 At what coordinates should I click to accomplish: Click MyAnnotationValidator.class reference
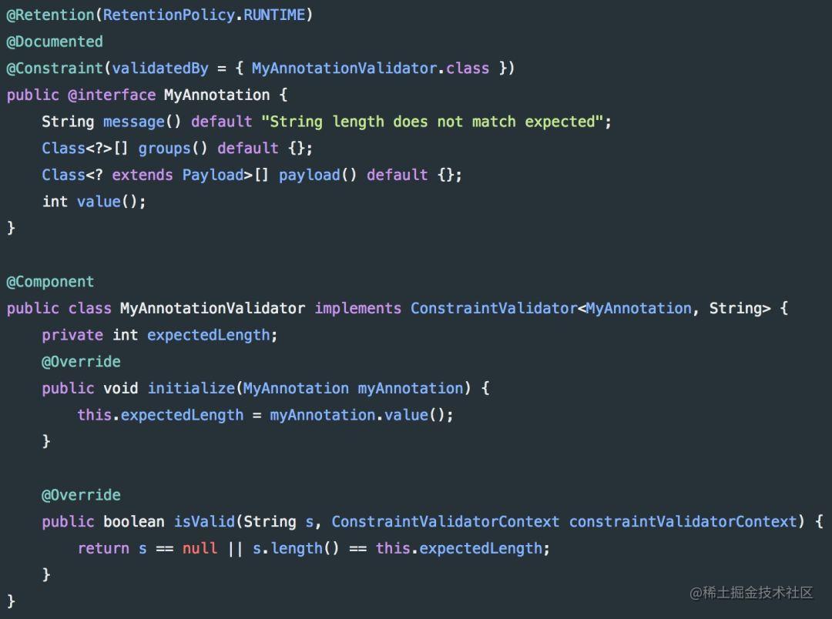[x=371, y=69]
